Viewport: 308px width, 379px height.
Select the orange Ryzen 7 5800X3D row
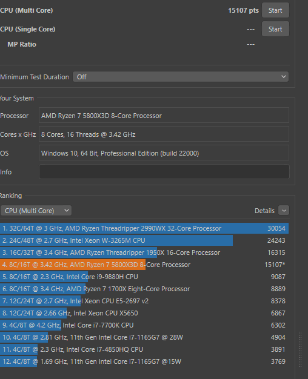pyautogui.click(x=144, y=265)
